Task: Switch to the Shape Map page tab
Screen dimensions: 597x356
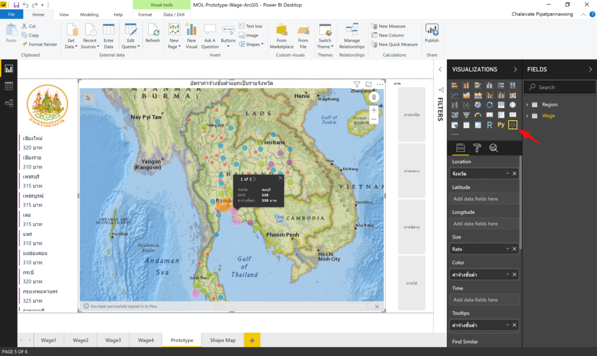Action: [222, 340]
